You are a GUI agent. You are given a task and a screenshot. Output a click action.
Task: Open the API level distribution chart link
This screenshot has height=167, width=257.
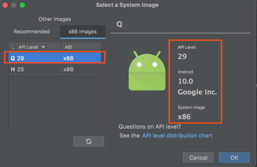point(177,136)
